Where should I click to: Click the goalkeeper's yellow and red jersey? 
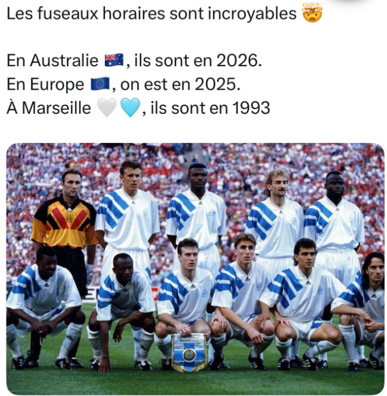coord(64,222)
